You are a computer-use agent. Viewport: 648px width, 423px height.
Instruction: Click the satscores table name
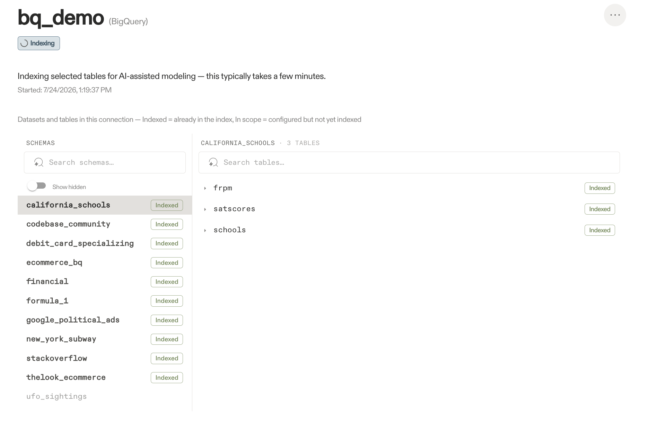click(x=234, y=209)
